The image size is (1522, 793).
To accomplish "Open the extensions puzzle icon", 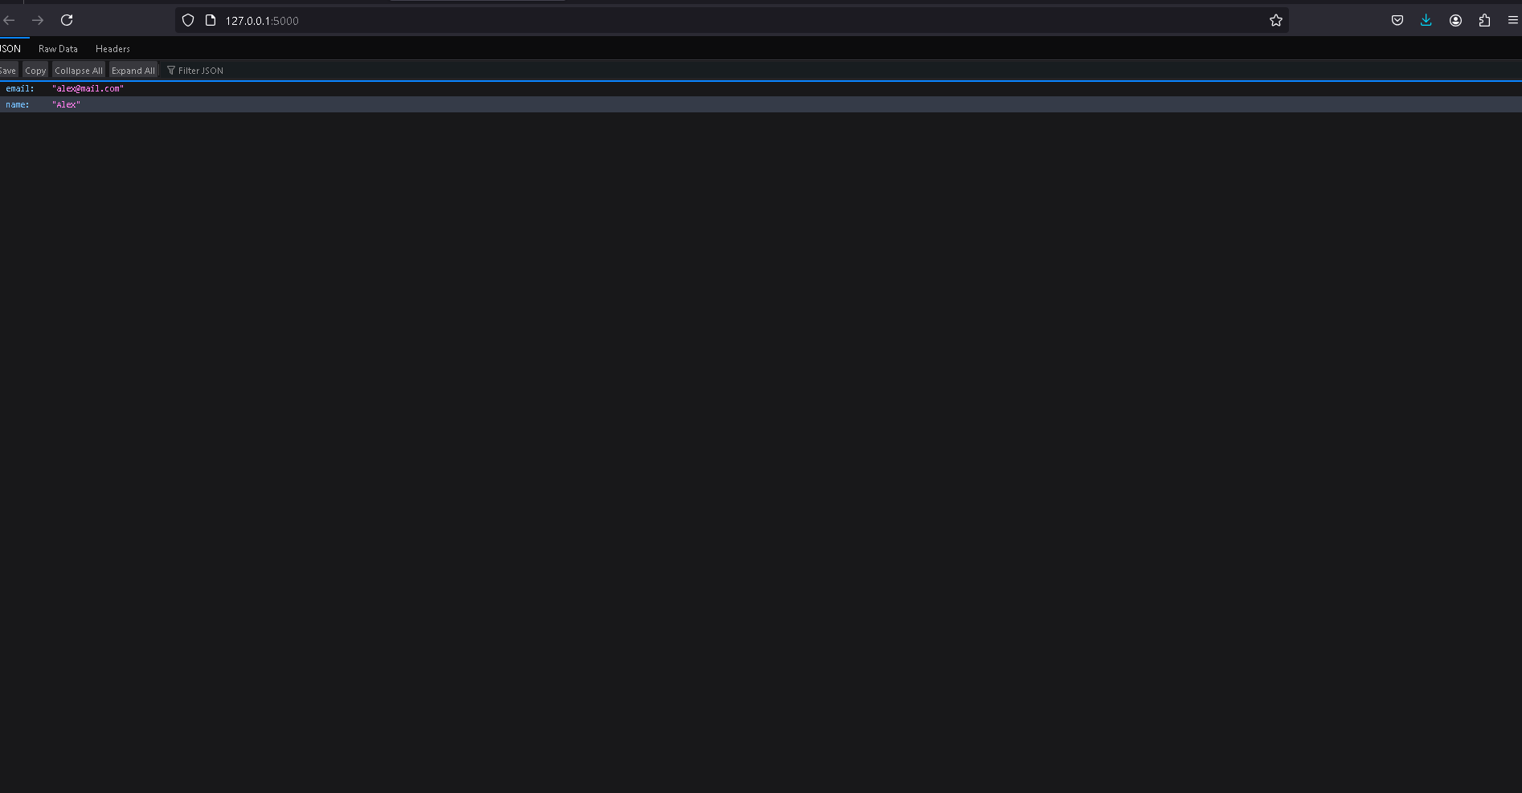I will (1484, 21).
